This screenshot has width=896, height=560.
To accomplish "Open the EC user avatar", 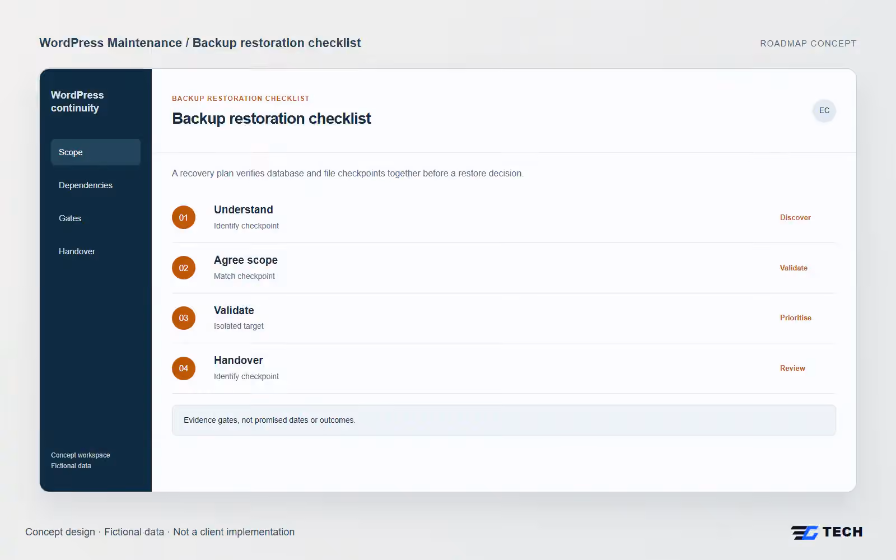I will [x=824, y=110].
